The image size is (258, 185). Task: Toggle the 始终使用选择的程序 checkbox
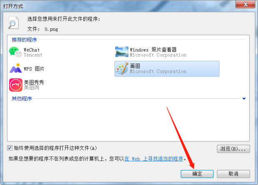pyautogui.click(x=10, y=148)
